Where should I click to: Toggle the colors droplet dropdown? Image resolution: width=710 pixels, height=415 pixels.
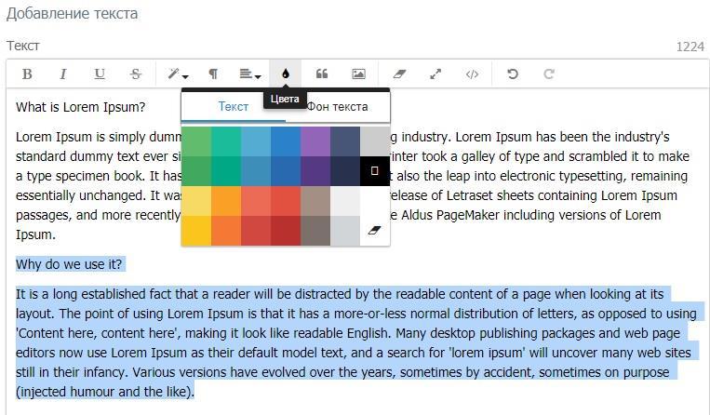(x=286, y=74)
